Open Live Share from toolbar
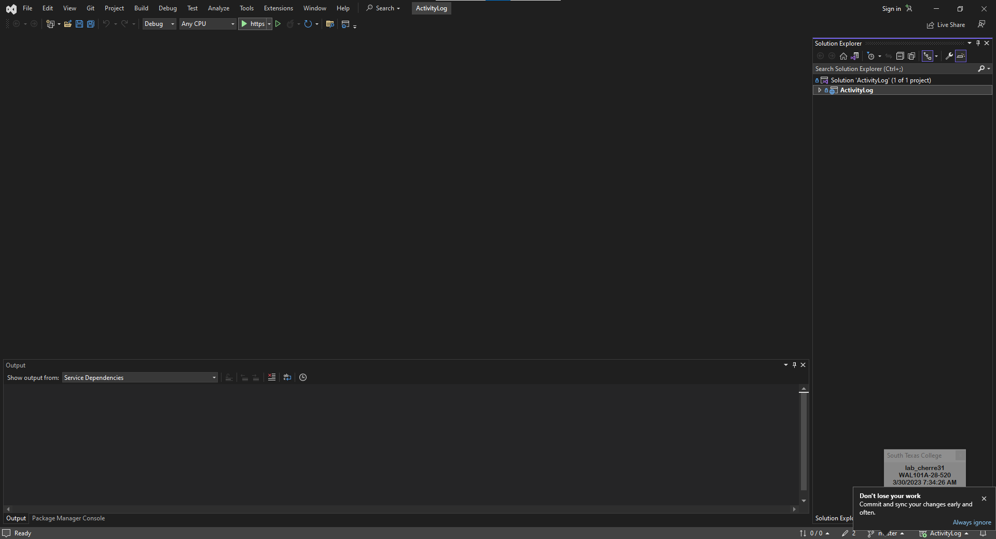The image size is (996, 539). (x=946, y=25)
